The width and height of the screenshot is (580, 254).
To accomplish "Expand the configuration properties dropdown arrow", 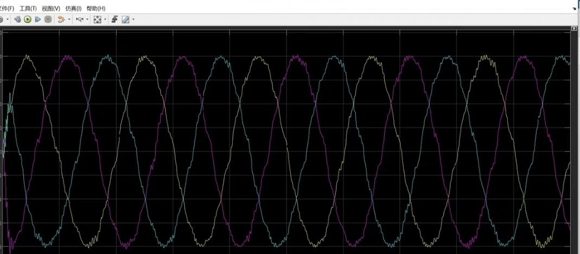I will (x=8, y=19).
